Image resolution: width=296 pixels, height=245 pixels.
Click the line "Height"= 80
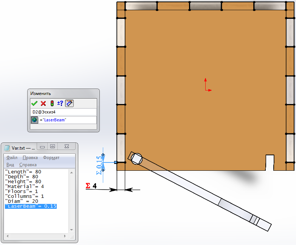23,182
